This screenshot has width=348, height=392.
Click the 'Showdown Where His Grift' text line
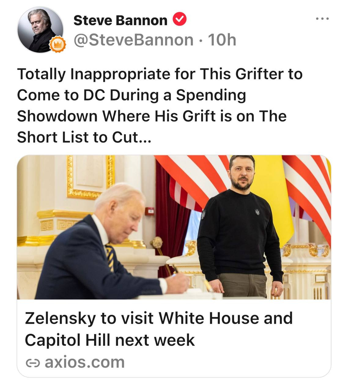coord(152,116)
